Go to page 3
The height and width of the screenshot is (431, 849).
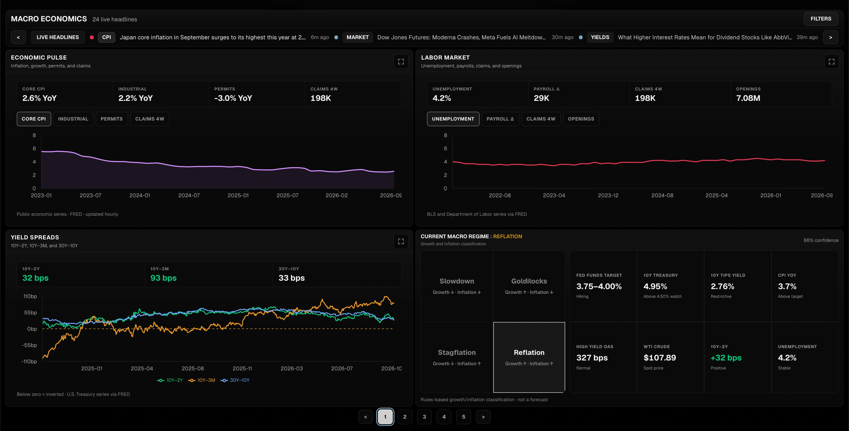click(424, 417)
